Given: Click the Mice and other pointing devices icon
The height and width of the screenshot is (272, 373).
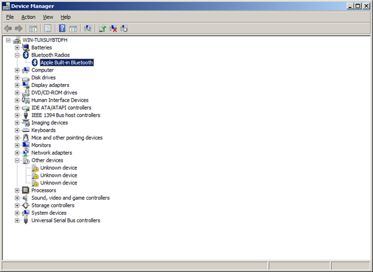Looking at the screenshot, I should 26,138.
